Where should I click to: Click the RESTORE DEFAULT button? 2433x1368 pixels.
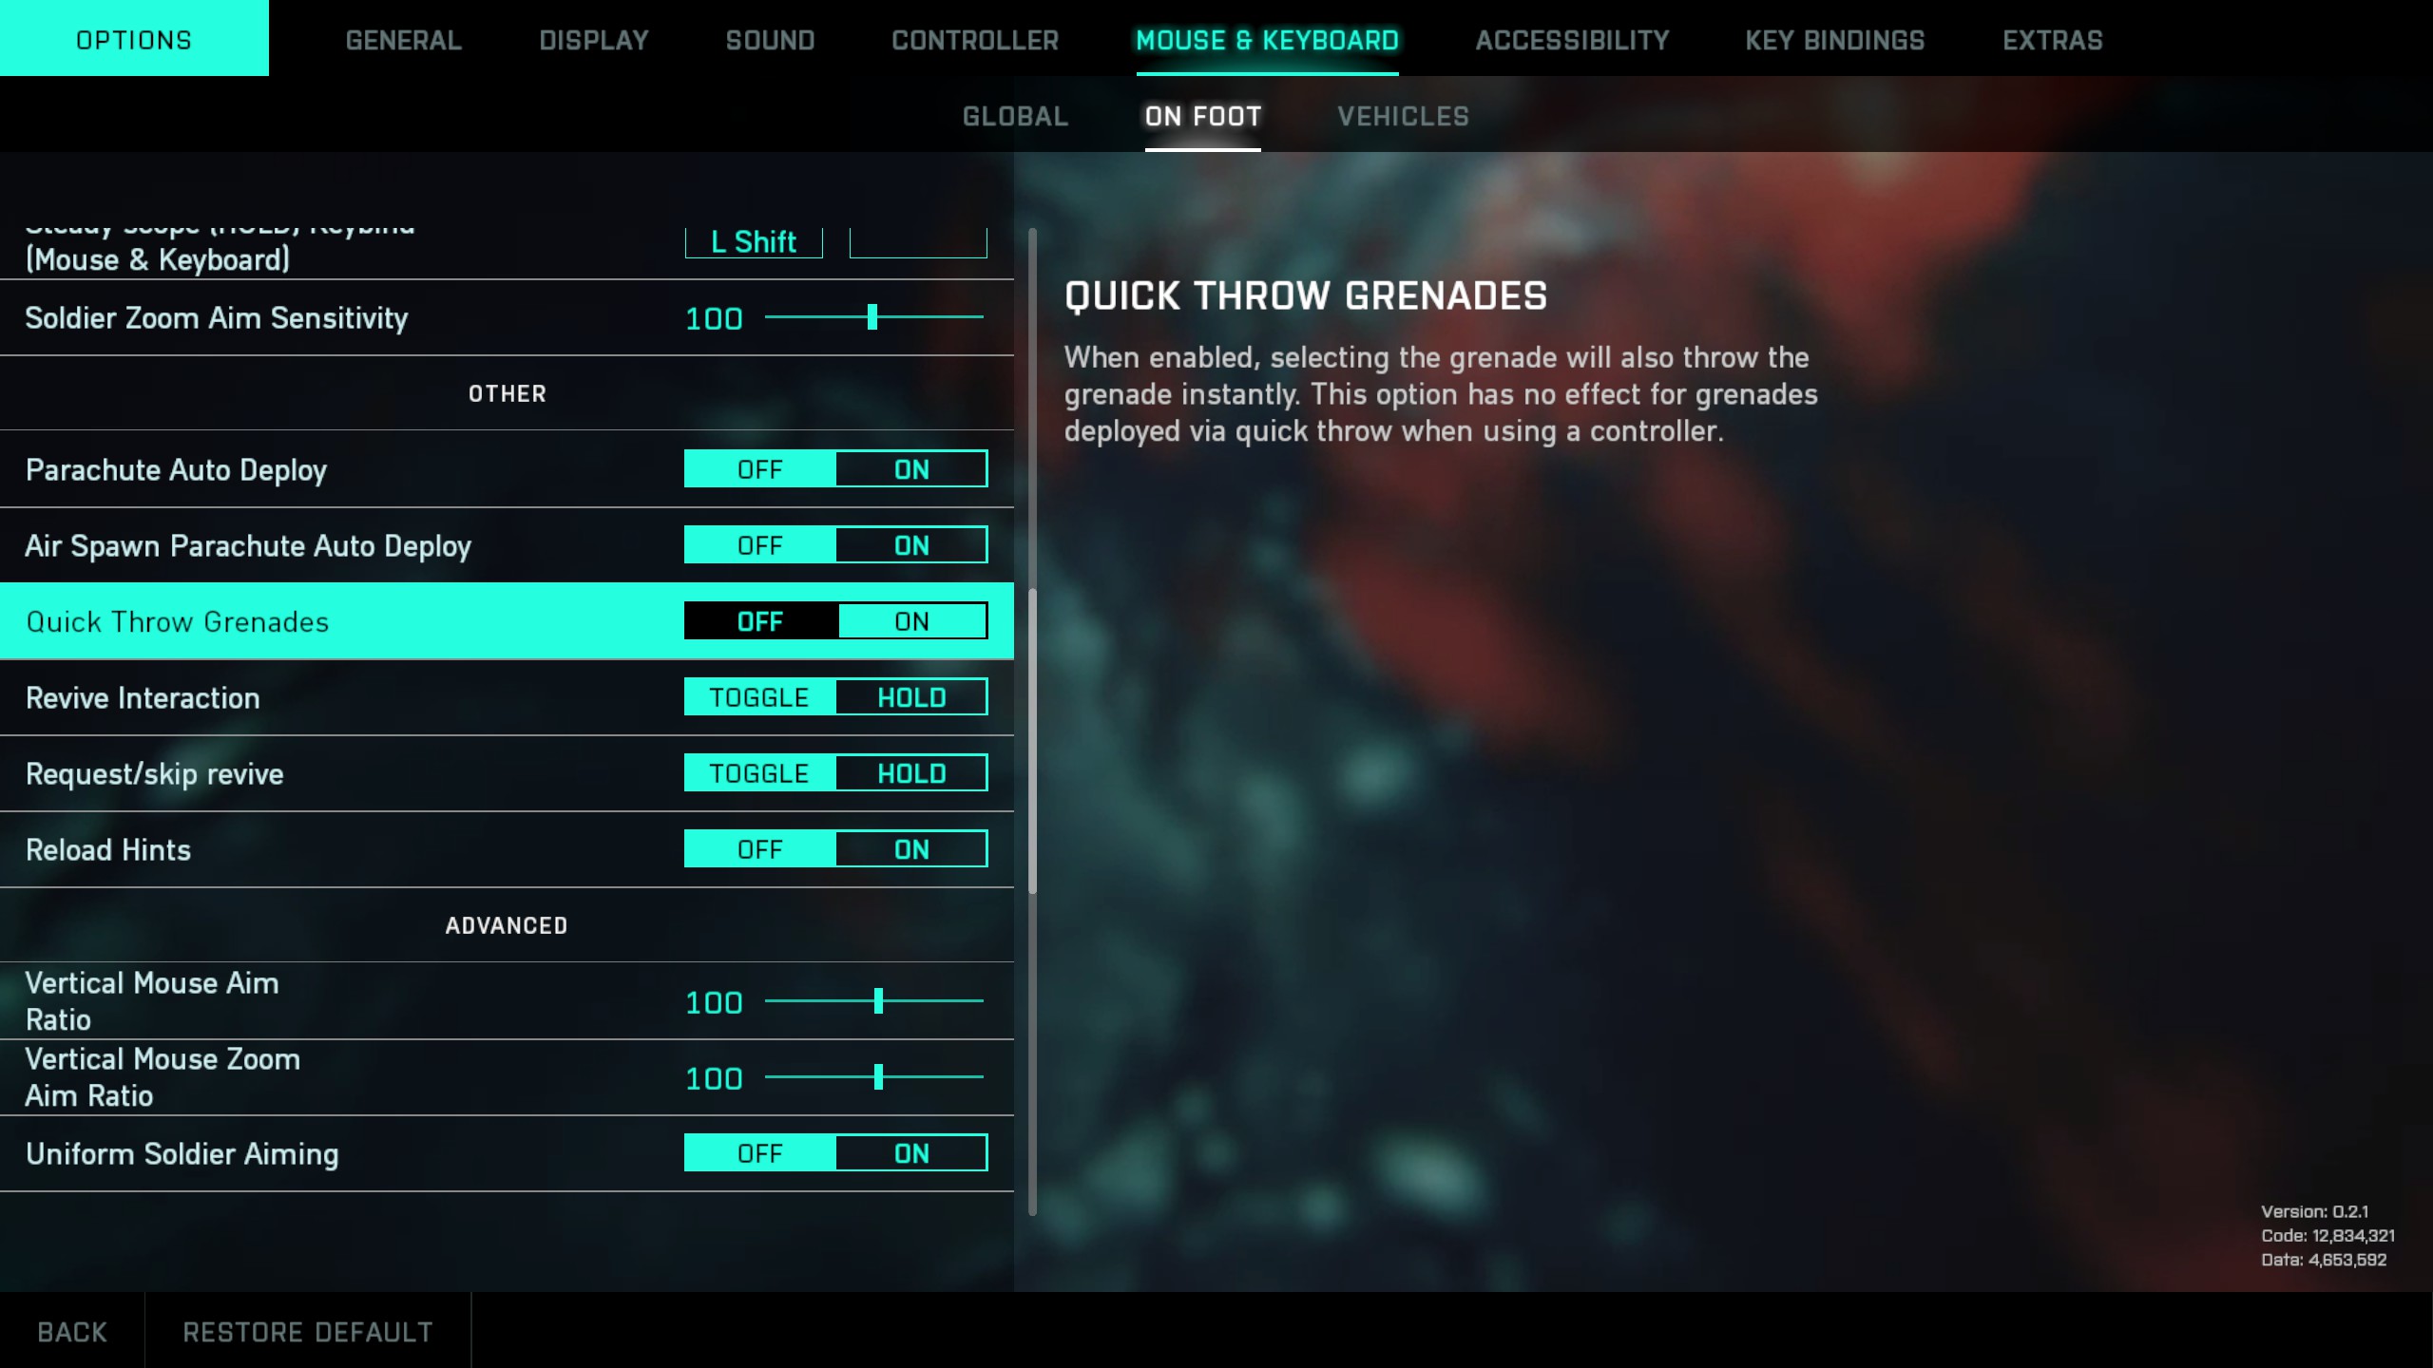(x=308, y=1330)
